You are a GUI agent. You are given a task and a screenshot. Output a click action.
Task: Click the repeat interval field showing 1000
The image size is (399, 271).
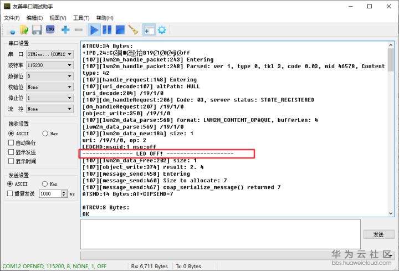click(x=50, y=193)
